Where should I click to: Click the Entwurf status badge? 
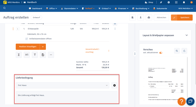36,17
